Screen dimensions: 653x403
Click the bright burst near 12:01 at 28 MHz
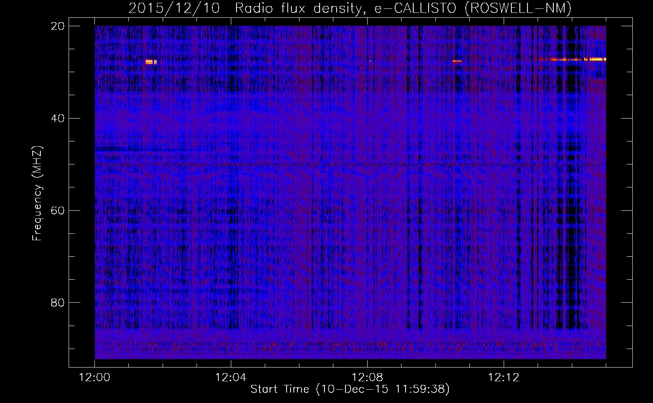point(151,62)
